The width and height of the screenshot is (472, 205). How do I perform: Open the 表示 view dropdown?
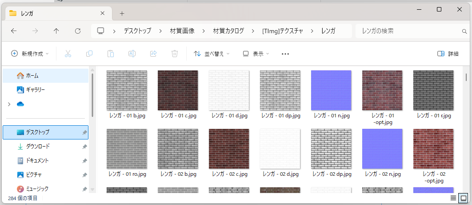click(x=256, y=54)
